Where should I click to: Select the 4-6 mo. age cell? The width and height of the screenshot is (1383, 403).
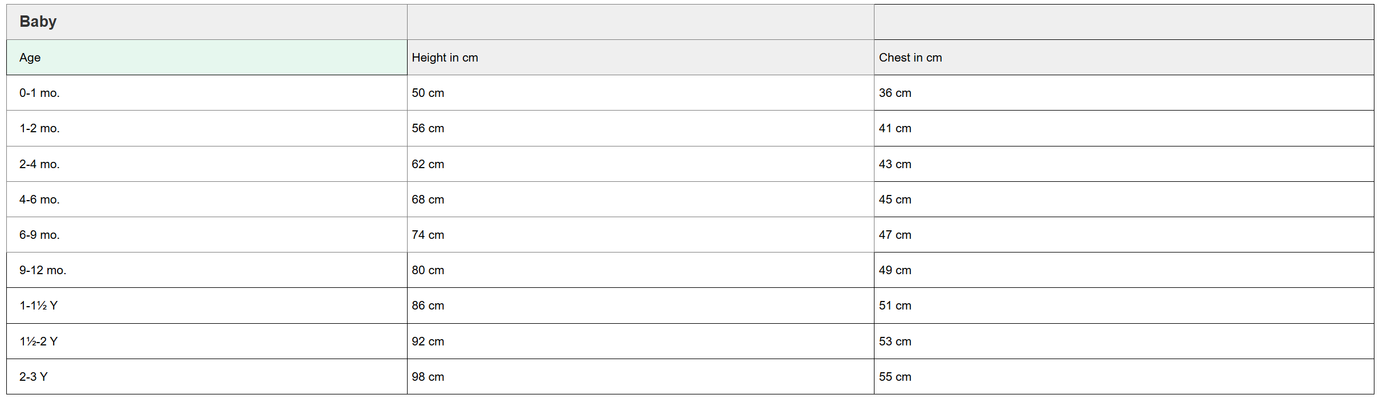[x=39, y=200]
